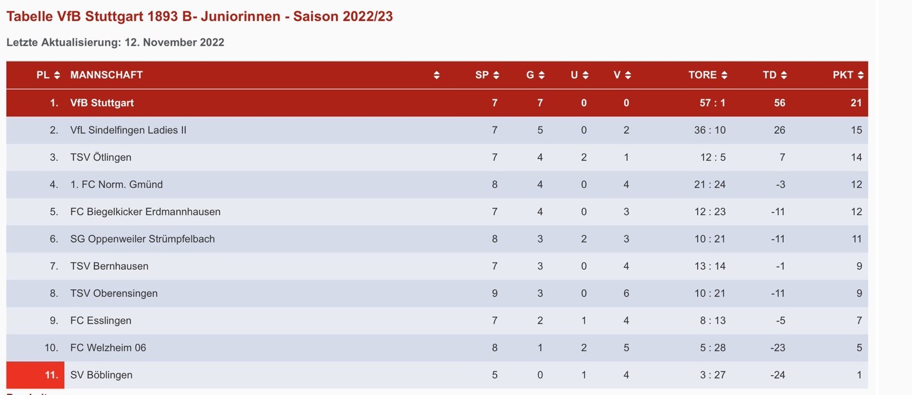Click the table title heading
912x395 pixels.
pos(199,17)
